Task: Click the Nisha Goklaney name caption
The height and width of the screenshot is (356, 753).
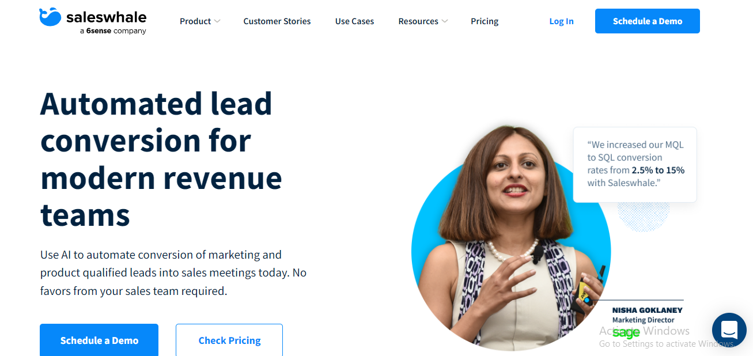Action: 647,310
